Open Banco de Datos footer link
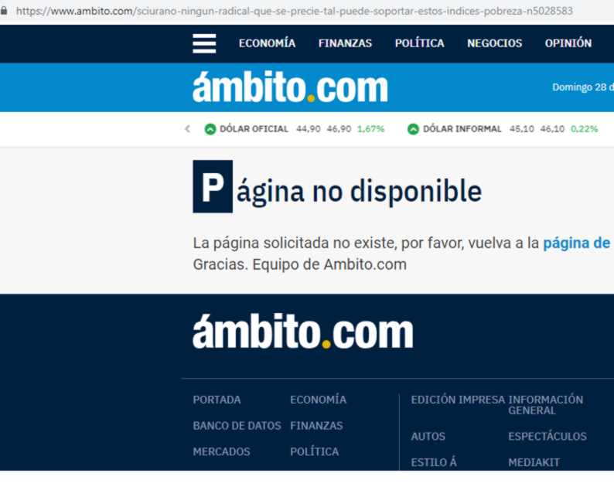The height and width of the screenshot is (497, 614). [237, 426]
